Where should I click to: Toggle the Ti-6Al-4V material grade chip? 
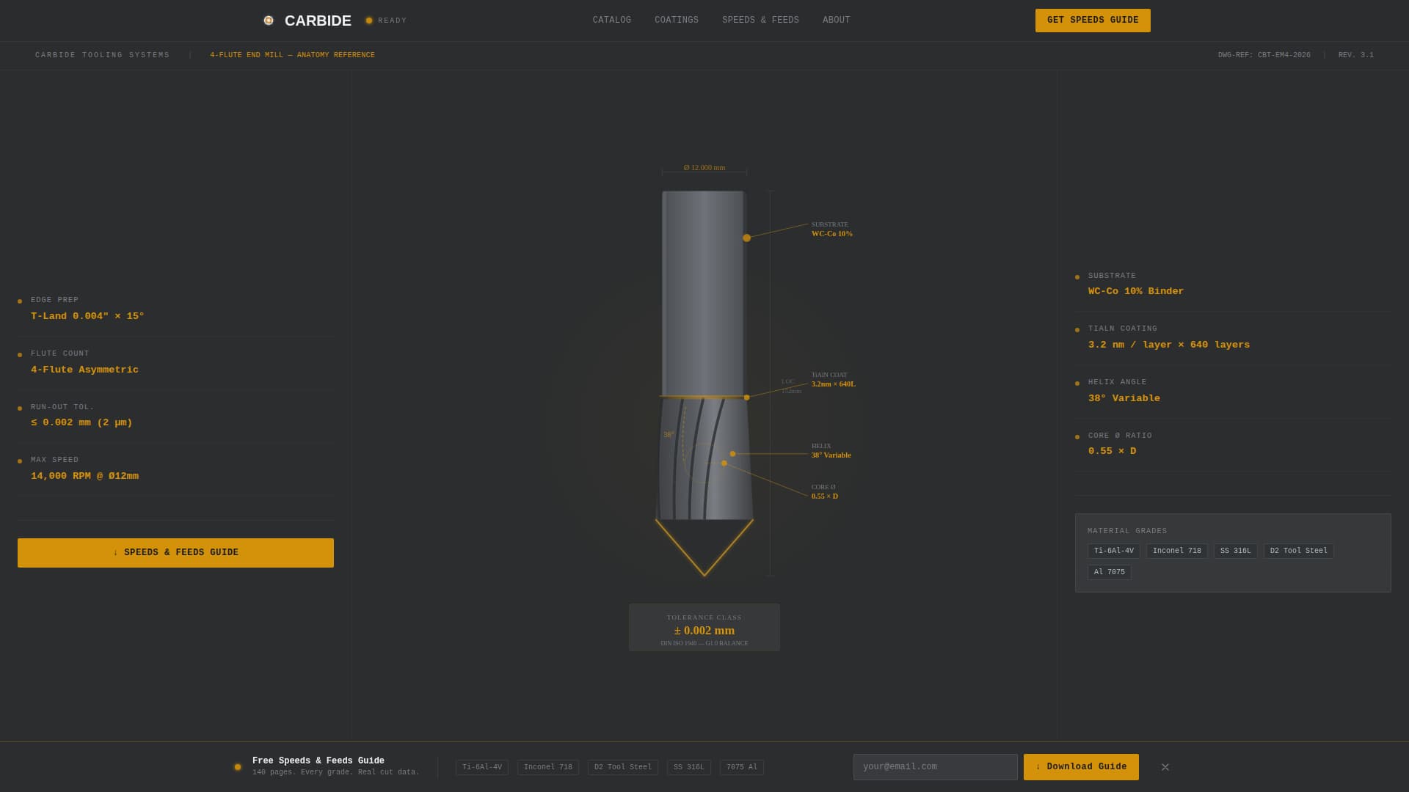coord(1113,550)
